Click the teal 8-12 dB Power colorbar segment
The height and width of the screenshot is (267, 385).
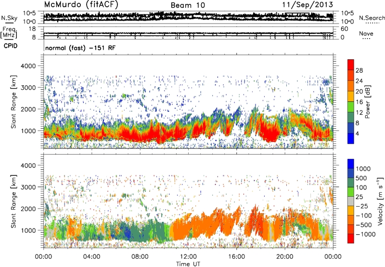pyautogui.click(x=351, y=118)
